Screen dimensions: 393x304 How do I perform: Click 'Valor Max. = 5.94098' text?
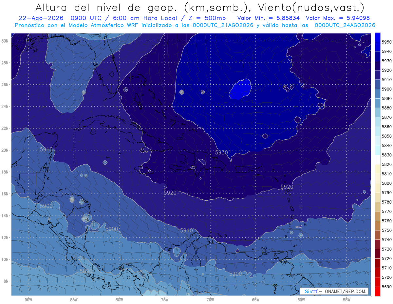click(338, 18)
